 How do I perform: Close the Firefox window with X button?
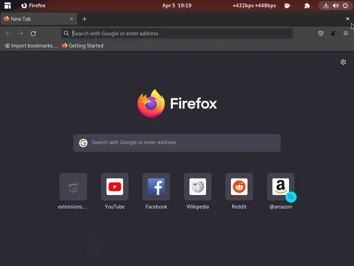pyautogui.click(x=348, y=19)
